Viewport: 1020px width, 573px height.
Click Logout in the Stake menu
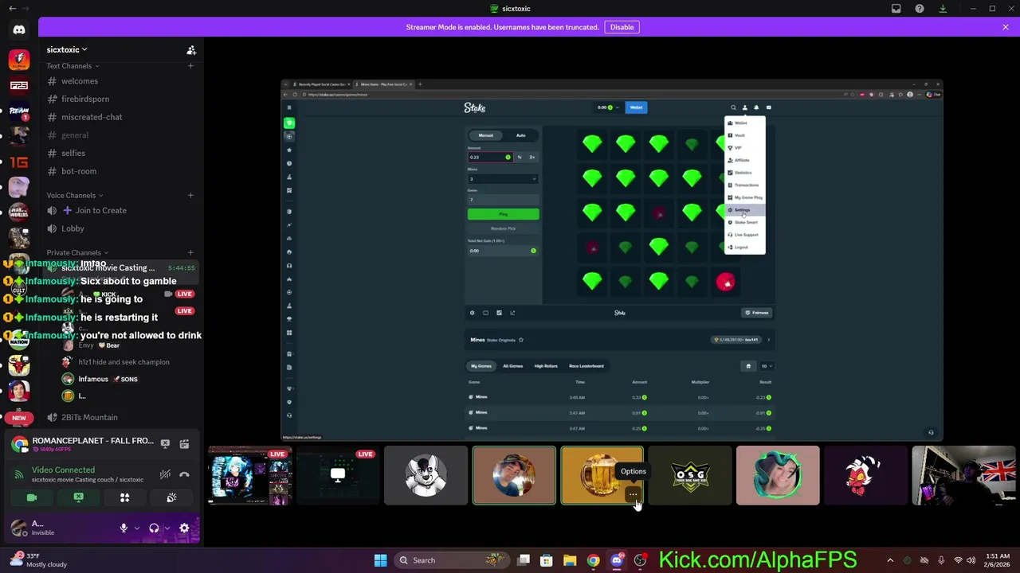[x=745, y=248]
